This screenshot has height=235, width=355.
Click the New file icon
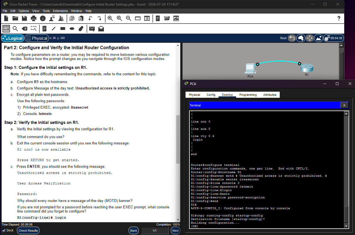[x=6, y=18]
